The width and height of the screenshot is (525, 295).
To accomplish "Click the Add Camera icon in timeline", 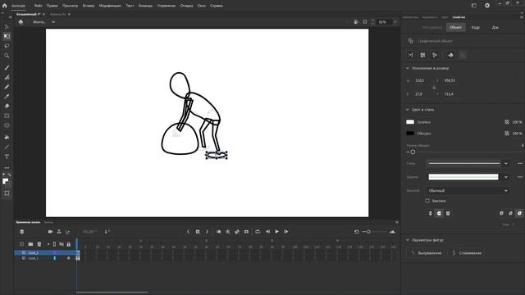I will (50, 231).
